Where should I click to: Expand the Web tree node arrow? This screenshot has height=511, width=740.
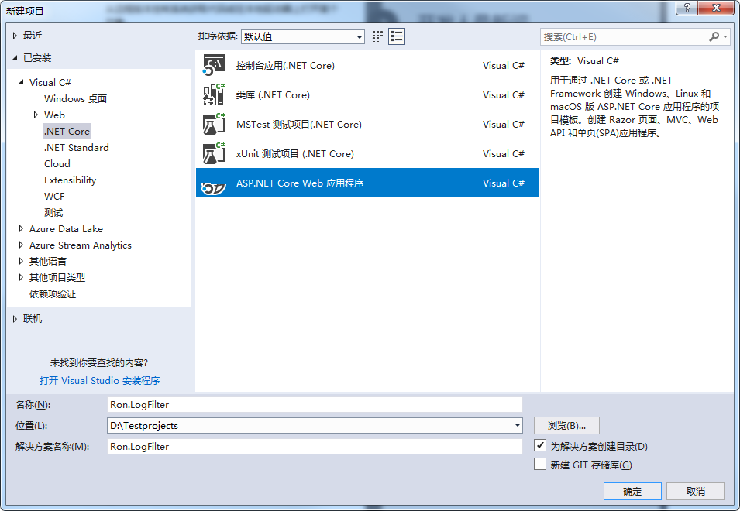[x=36, y=115]
